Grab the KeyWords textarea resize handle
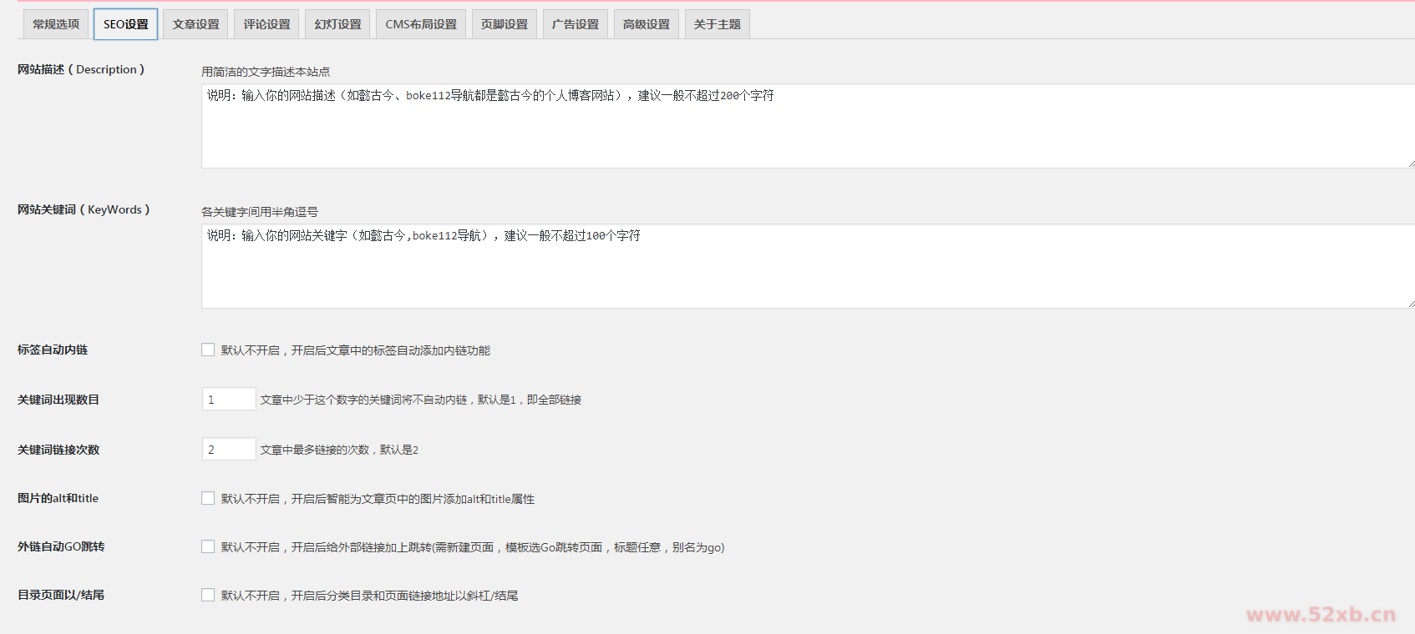The image size is (1415, 634). click(x=1410, y=304)
